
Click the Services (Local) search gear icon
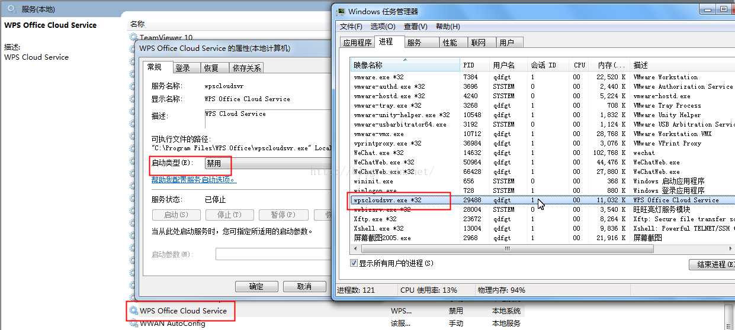pos(12,9)
